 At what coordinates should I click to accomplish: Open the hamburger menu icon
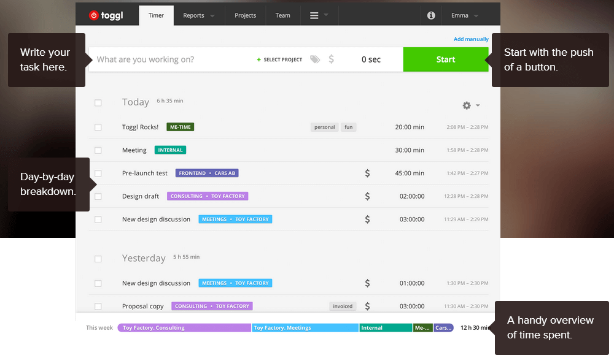[314, 16]
